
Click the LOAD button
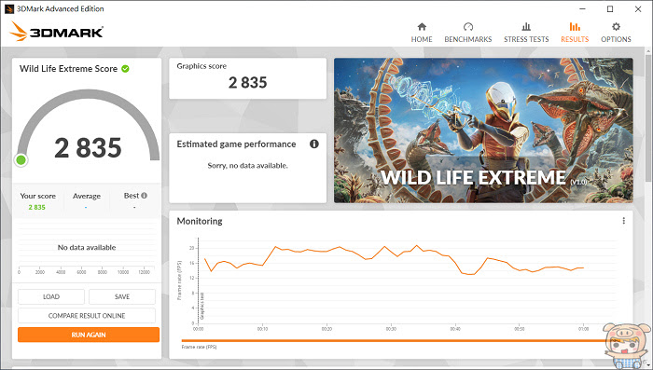[51, 296]
